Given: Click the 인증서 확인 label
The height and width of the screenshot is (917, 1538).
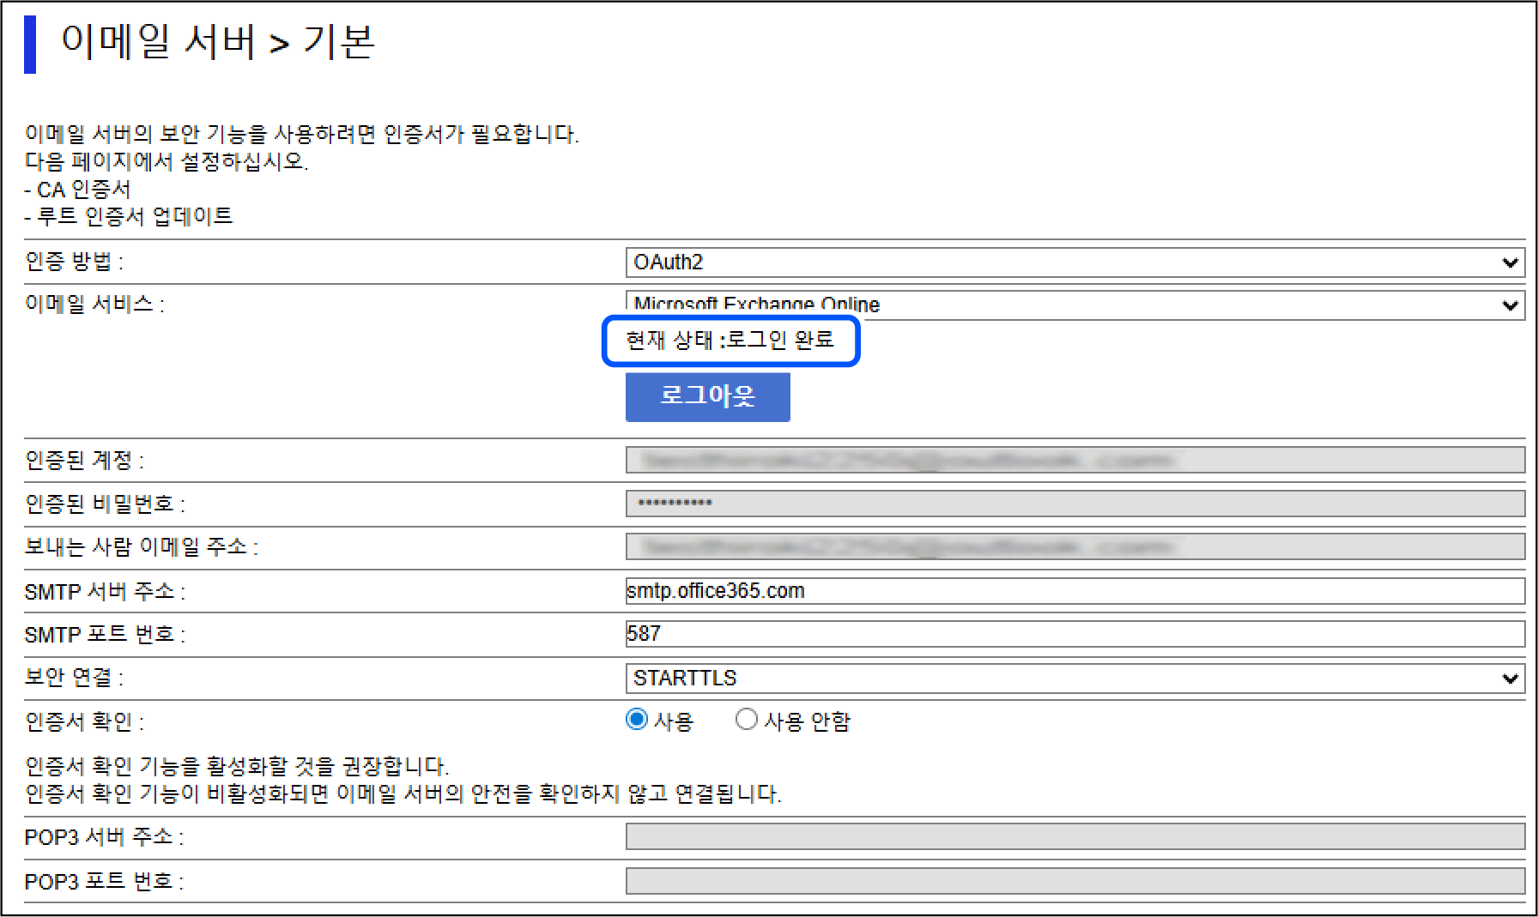Looking at the screenshot, I should tap(84, 722).
